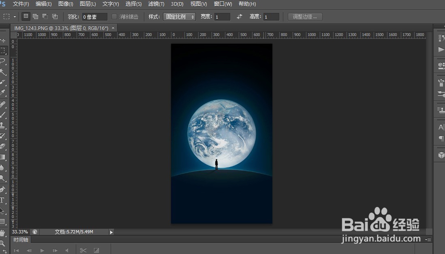The image size is (445, 254).
Task: Select the Horizontal Type tool
Action: [2, 200]
